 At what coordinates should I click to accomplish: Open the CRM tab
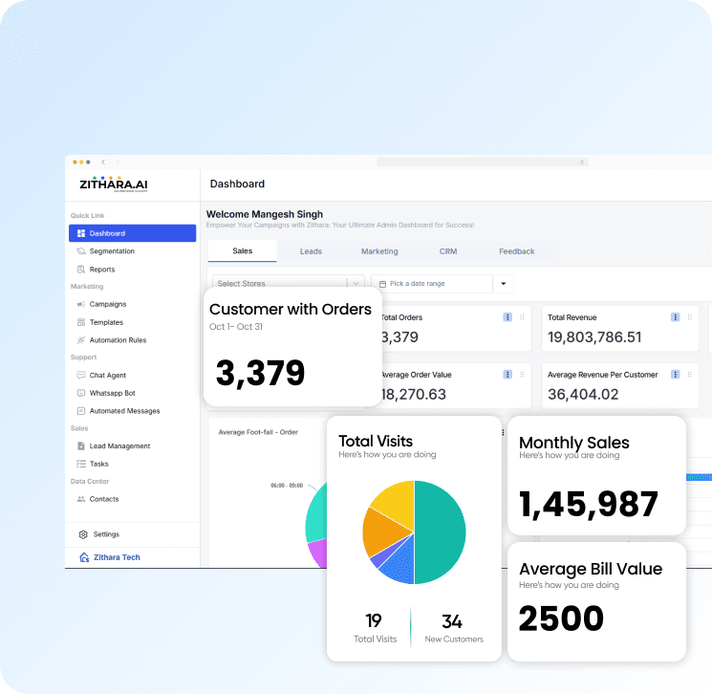(448, 251)
